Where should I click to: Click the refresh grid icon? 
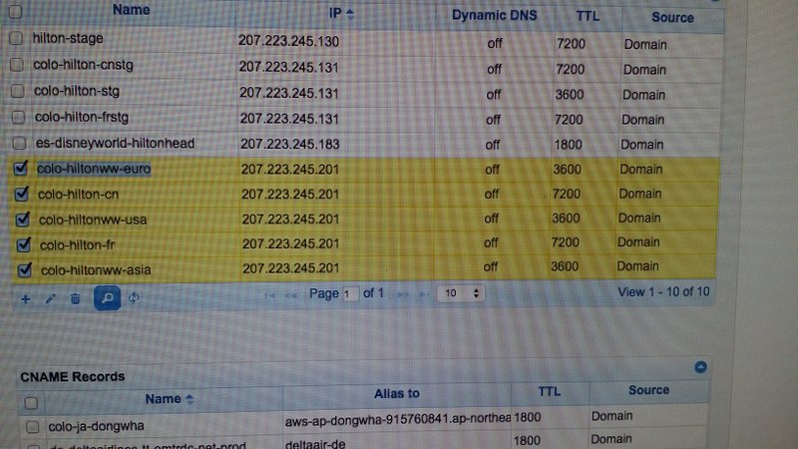pyautogui.click(x=134, y=297)
